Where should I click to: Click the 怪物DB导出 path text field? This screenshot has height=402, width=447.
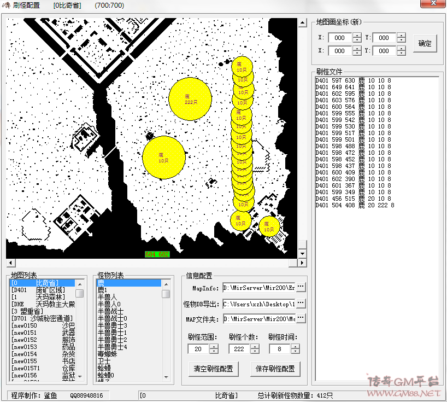pos(259,304)
